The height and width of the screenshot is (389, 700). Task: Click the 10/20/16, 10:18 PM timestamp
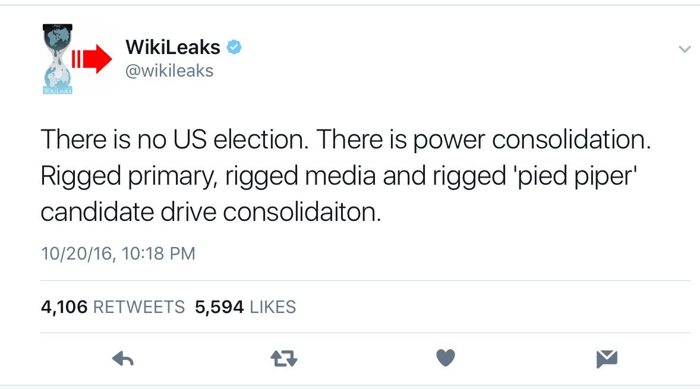118,254
